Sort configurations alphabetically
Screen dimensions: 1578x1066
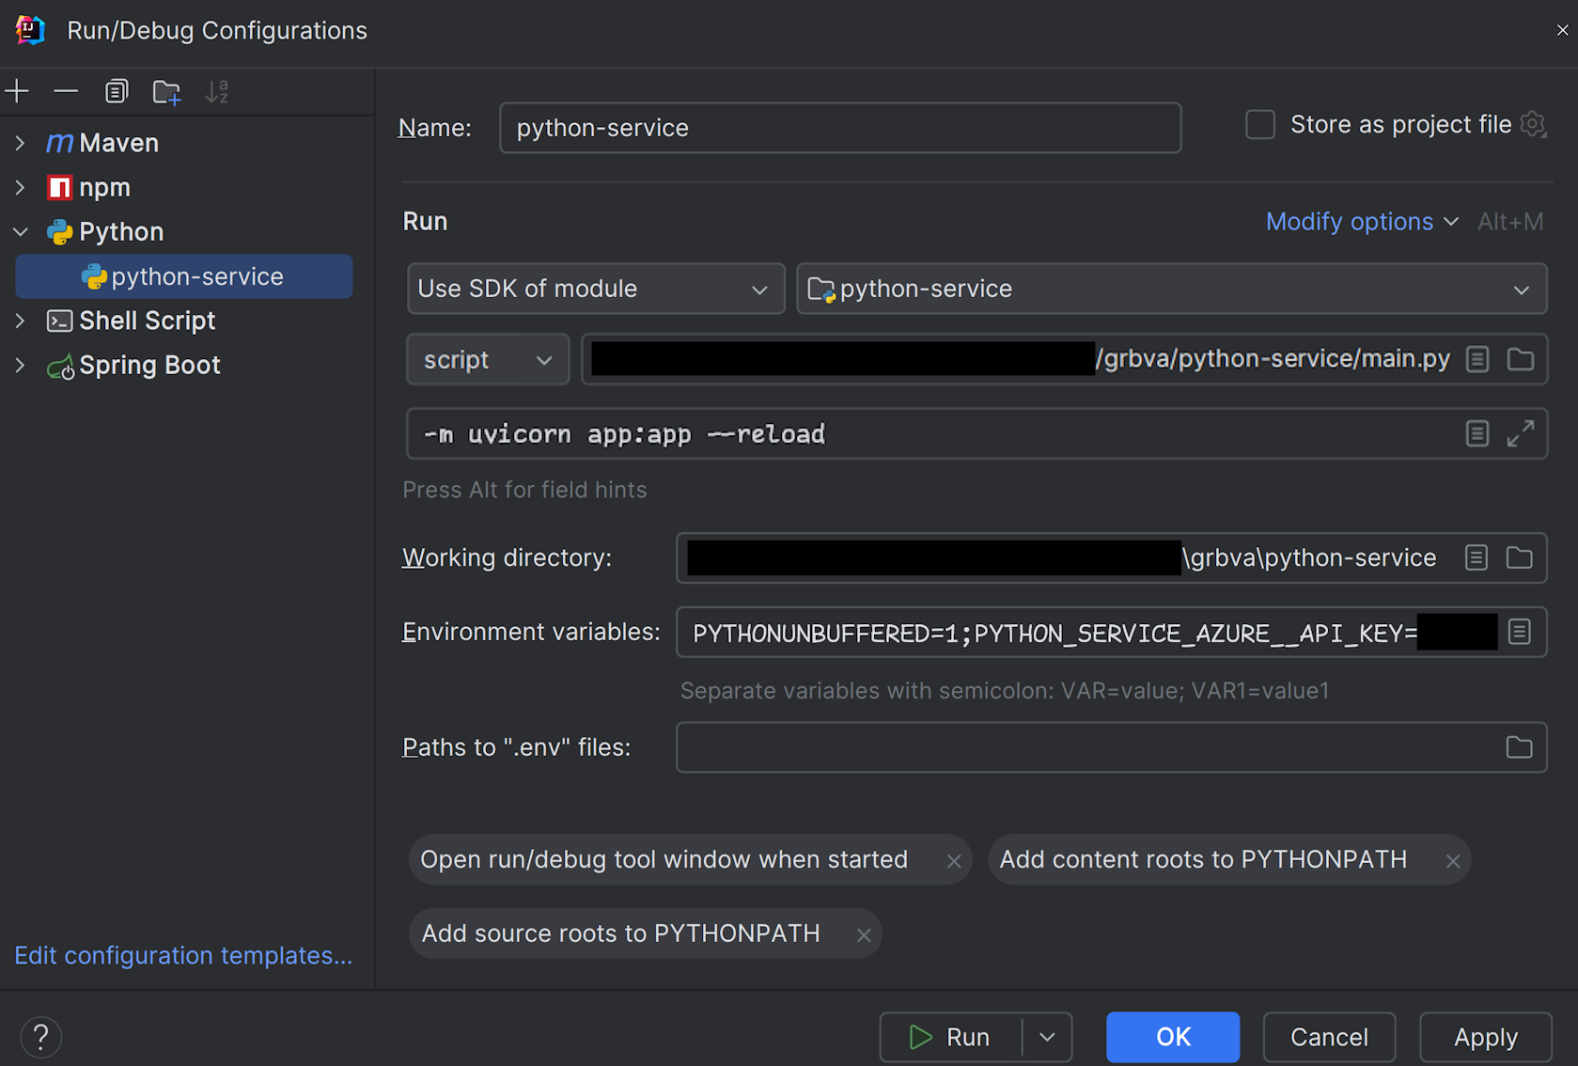[x=217, y=91]
